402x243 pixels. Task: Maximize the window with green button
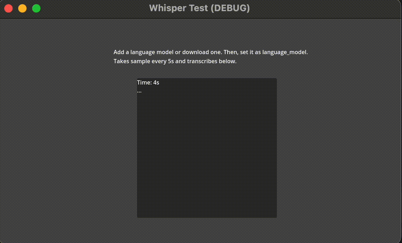point(36,8)
